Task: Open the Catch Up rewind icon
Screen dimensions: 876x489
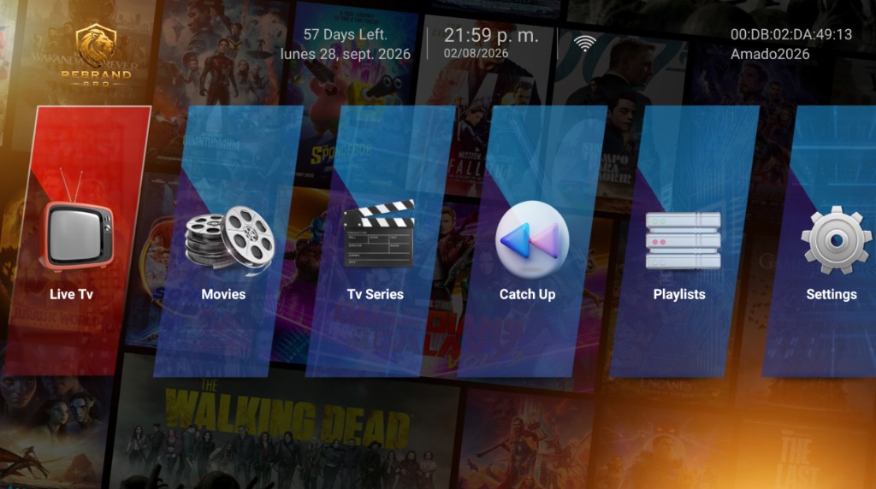Action: click(x=532, y=240)
